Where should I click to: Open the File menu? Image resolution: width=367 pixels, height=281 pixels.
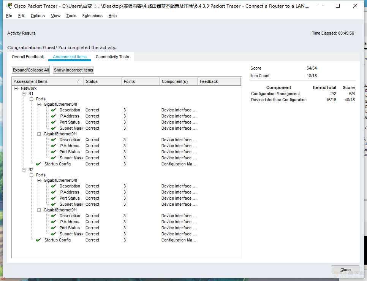coord(9,16)
